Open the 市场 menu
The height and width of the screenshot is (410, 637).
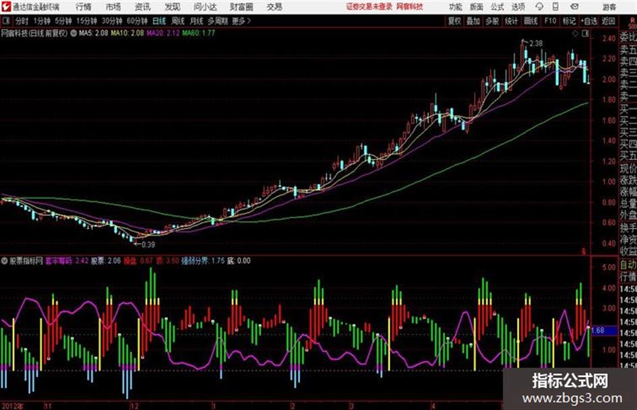tap(113, 7)
